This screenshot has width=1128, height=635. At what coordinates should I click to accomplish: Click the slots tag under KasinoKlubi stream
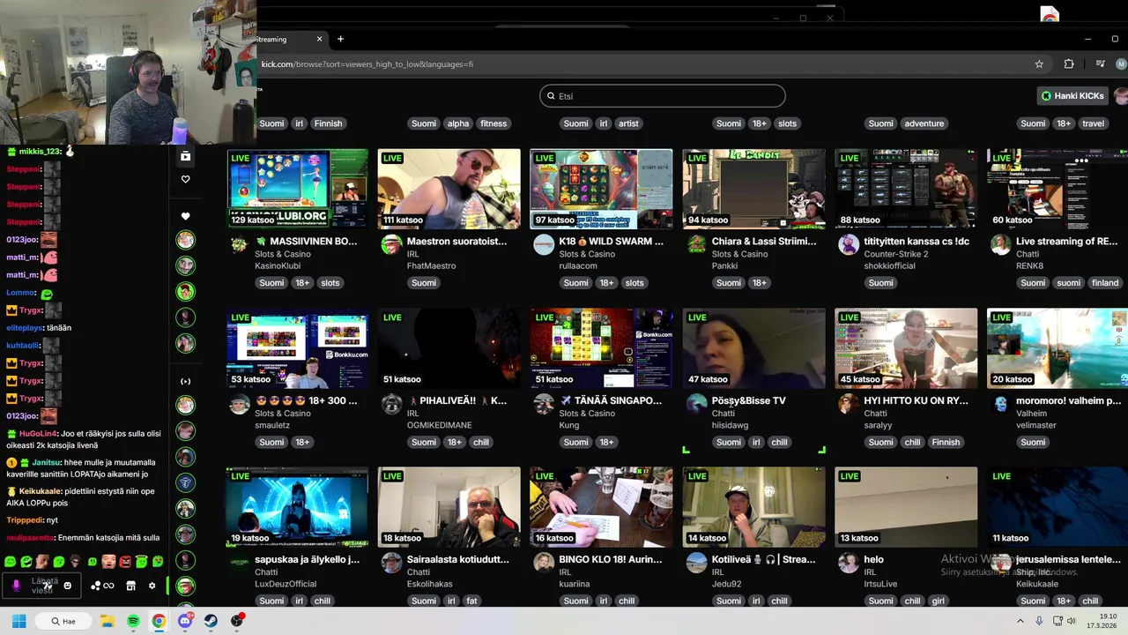point(330,283)
